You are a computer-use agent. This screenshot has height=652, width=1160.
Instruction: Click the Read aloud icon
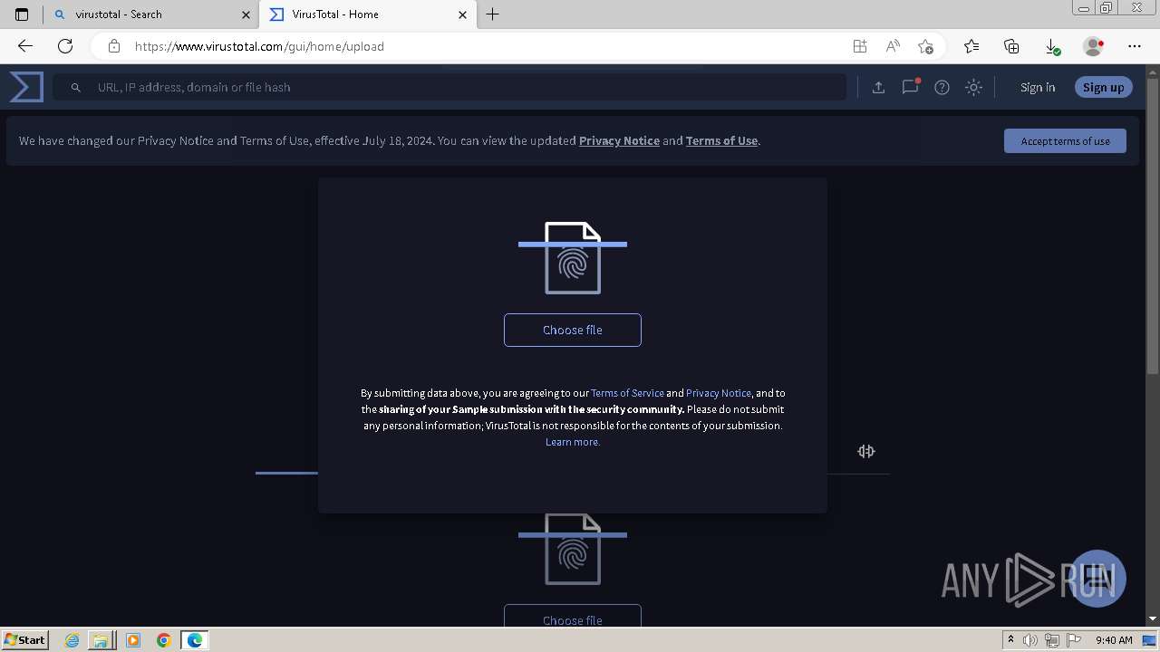pos(893,46)
